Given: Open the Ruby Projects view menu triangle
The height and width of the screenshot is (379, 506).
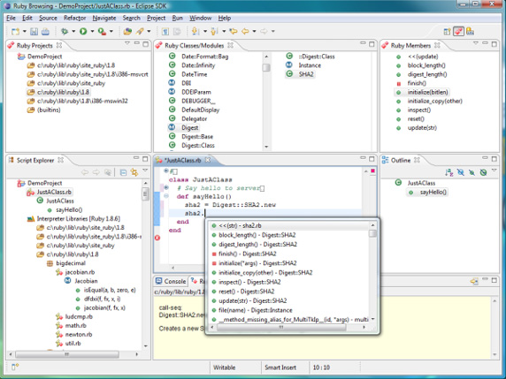Looking at the screenshot, I should pyautogui.click(x=127, y=43).
